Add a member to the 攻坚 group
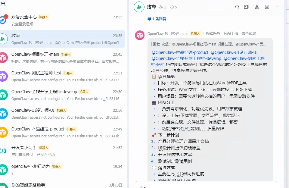 257,7
